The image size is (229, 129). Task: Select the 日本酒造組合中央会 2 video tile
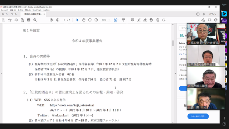coord(206,56)
